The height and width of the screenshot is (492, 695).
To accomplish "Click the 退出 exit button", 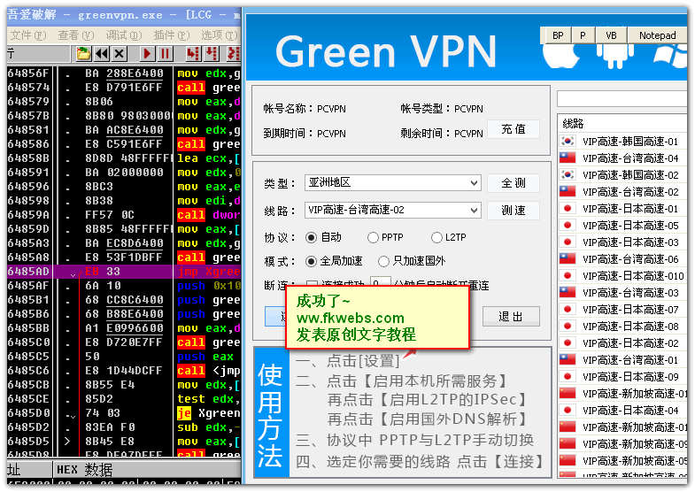I will (x=511, y=317).
